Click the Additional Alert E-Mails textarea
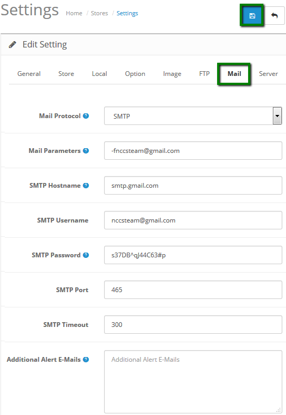This screenshot has height=415, width=286. pyautogui.click(x=193, y=382)
